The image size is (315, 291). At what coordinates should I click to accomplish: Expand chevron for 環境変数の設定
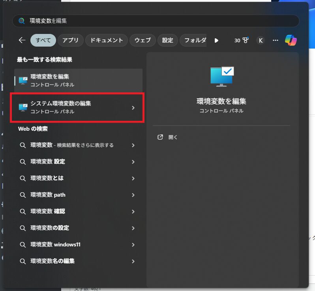click(x=133, y=228)
